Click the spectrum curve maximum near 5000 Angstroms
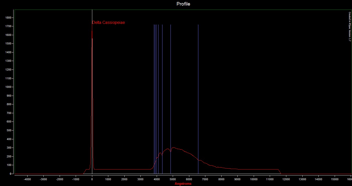Image resolution: width=352 pixels, height=186 pixels. 173,148
